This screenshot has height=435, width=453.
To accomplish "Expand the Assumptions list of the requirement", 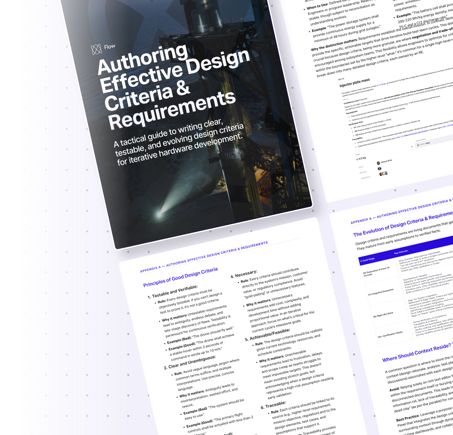I will click(352, 112).
